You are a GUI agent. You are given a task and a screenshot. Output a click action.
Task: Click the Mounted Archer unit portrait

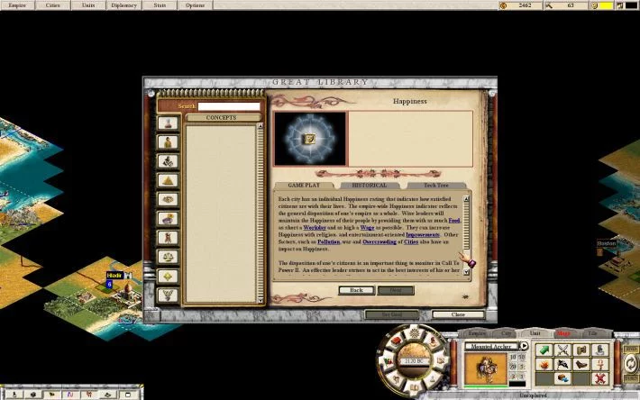click(486, 368)
